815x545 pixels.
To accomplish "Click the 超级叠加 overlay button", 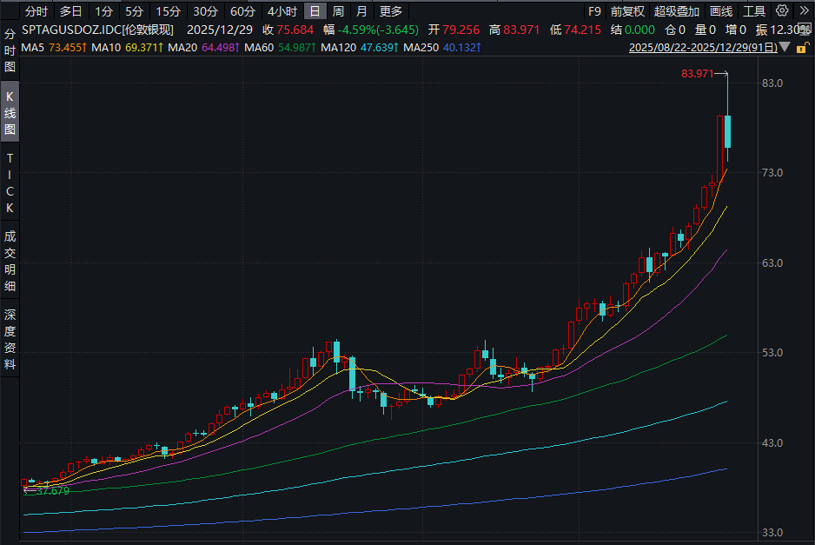I will tap(677, 11).
